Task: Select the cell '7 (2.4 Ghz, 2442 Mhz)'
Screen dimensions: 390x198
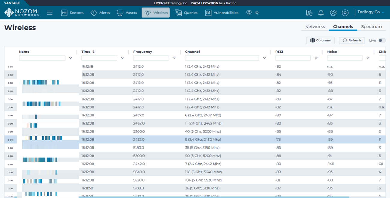Action: (x=203, y=164)
